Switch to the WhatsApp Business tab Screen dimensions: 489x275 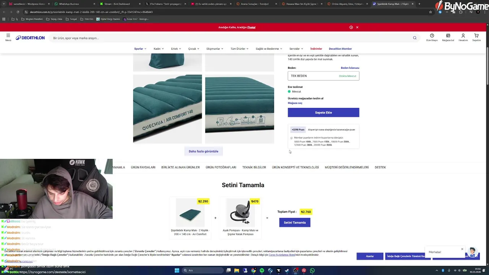pos(73,4)
